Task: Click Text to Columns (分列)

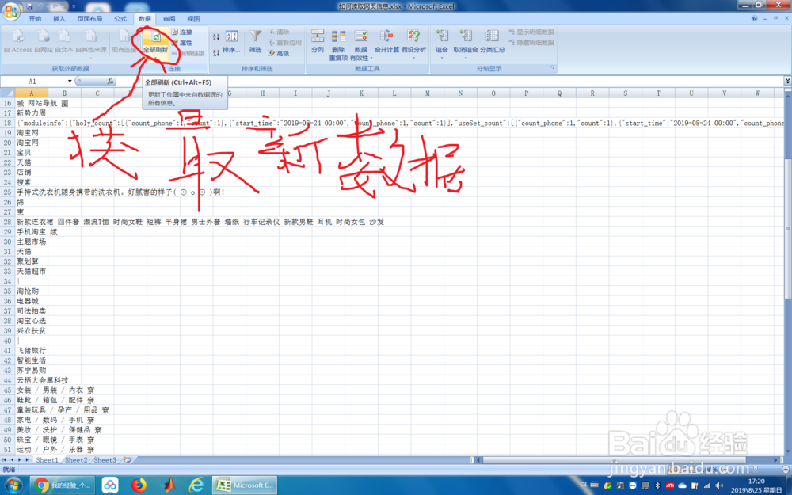Action: (318, 41)
